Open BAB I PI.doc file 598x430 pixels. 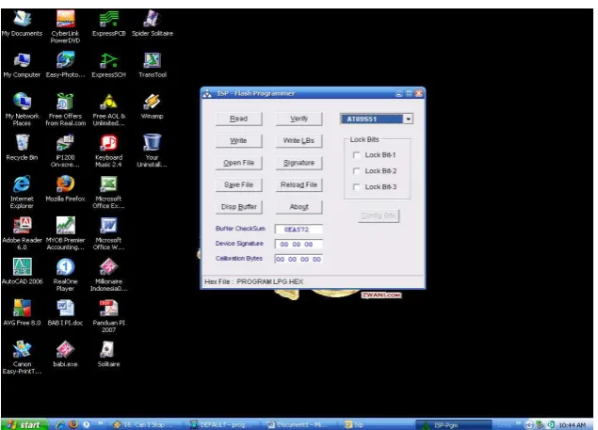coord(65,312)
